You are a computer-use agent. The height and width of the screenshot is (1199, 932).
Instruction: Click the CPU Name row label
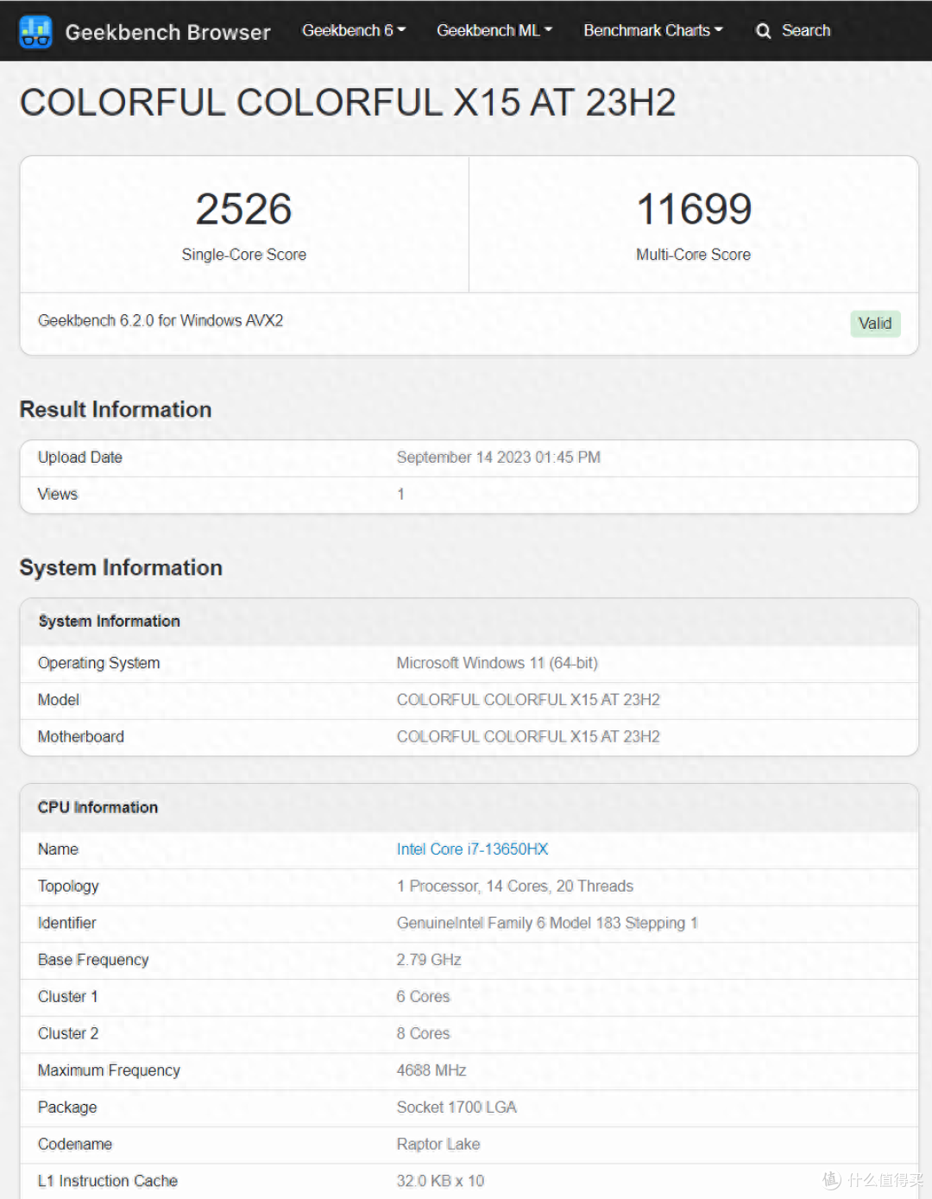[58, 849]
